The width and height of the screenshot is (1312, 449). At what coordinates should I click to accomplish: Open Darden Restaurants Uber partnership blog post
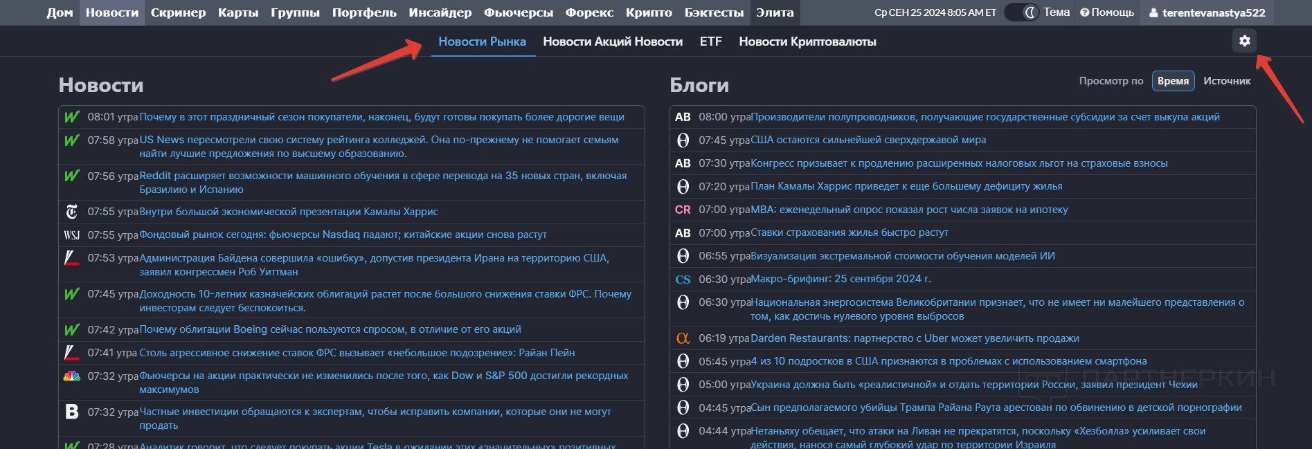click(x=915, y=338)
